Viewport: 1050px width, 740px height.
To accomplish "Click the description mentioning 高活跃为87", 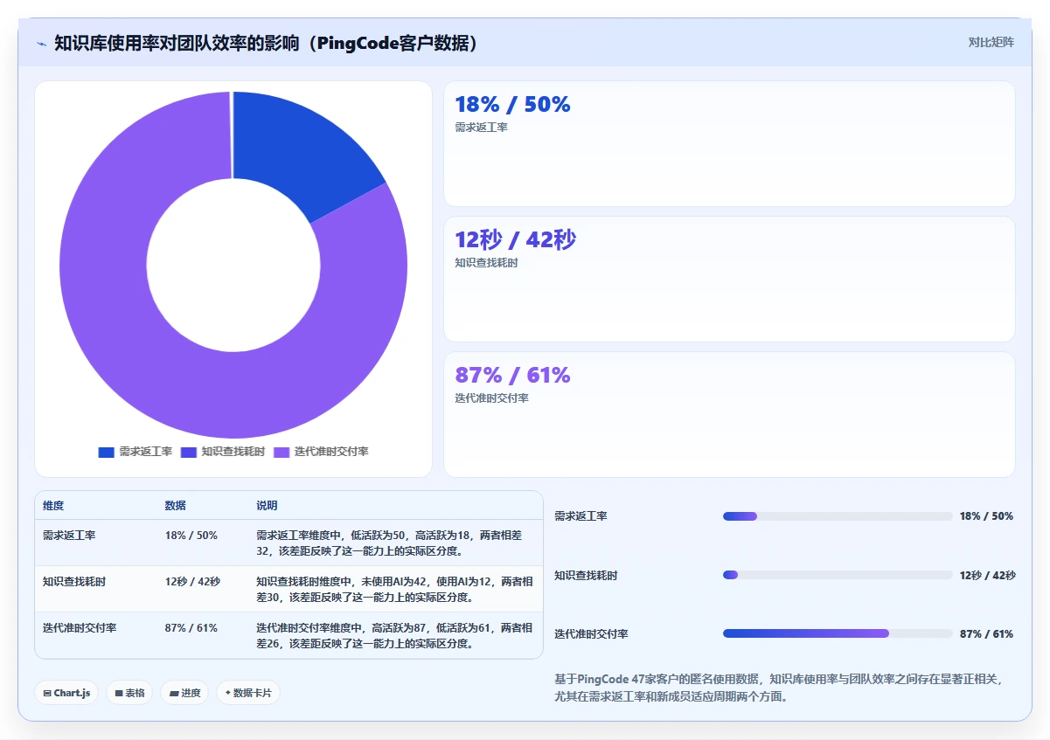I will coord(394,635).
